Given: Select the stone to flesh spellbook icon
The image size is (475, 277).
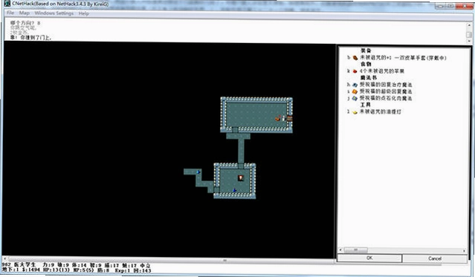Looking at the screenshot, I should (x=355, y=98).
